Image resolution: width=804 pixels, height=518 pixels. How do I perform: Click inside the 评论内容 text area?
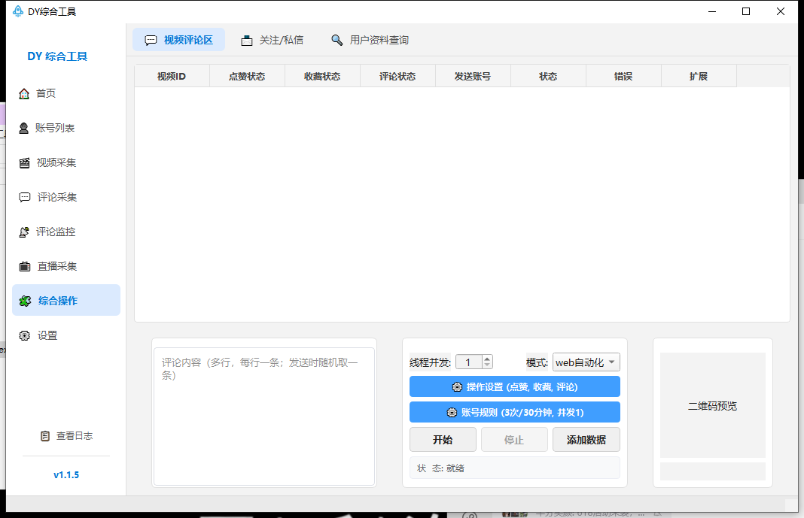coord(264,417)
